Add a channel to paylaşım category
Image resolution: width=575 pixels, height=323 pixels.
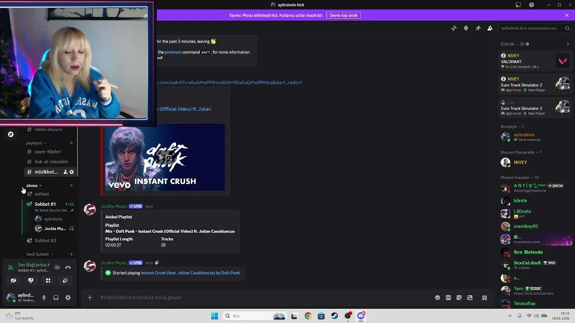pyautogui.click(x=71, y=143)
